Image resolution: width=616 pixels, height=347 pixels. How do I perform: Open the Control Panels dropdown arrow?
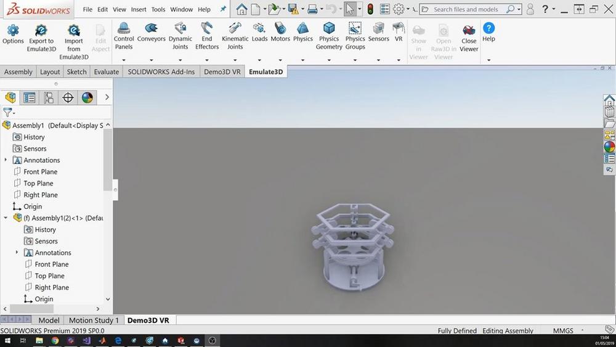(x=124, y=60)
